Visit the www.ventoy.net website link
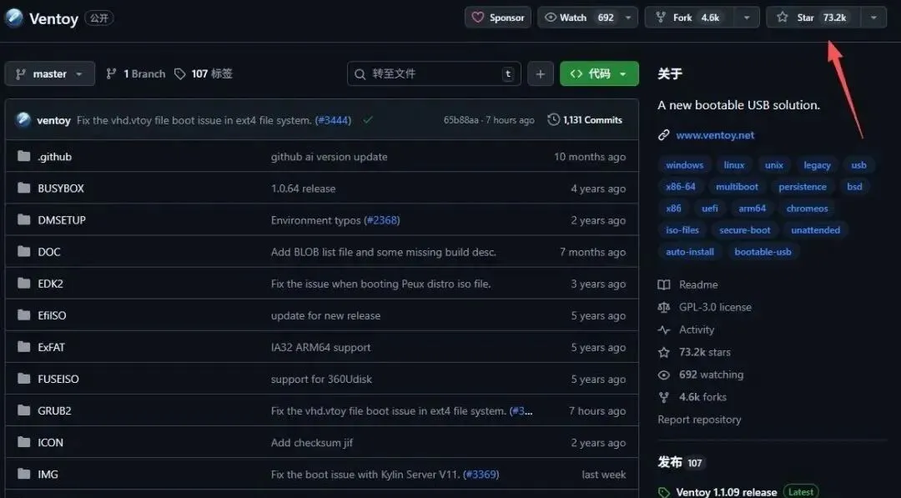901x498 pixels. pos(715,135)
